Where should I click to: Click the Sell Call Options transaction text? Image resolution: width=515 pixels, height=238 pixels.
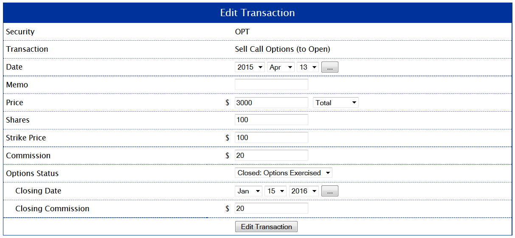[x=282, y=49]
